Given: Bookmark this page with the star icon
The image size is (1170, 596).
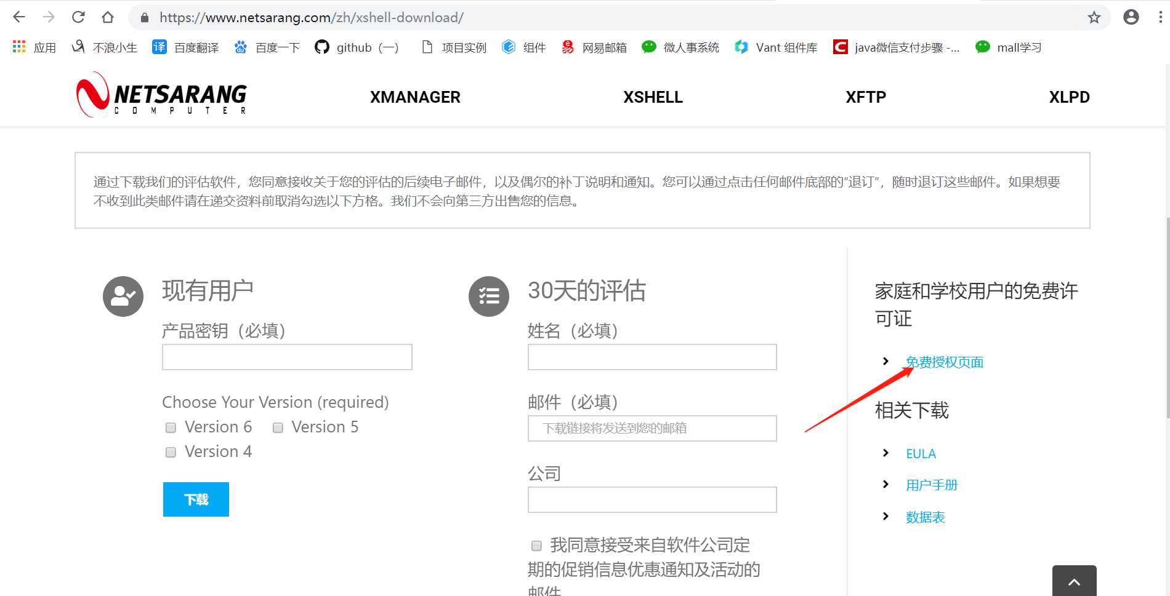Looking at the screenshot, I should 1094,17.
